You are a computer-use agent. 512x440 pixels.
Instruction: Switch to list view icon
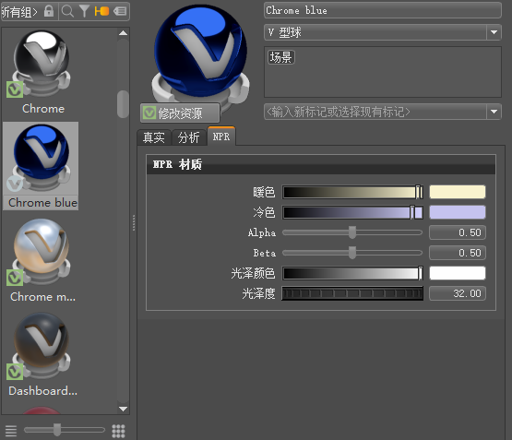click(x=11, y=431)
